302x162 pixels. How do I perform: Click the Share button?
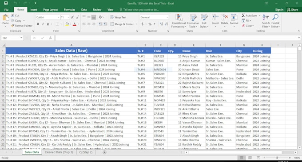point(292,10)
